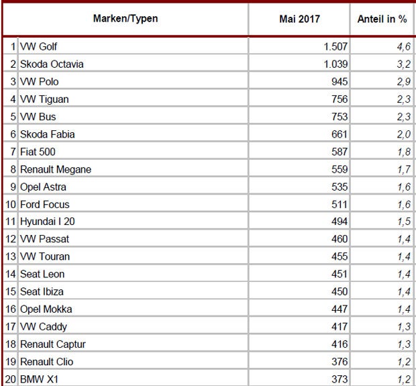Select the Opel Astra entry
The width and height of the screenshot is (416, 386).
[44, 187]
